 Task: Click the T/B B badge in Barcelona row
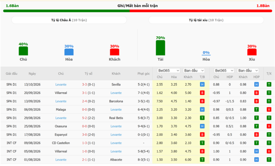point(202,102)
